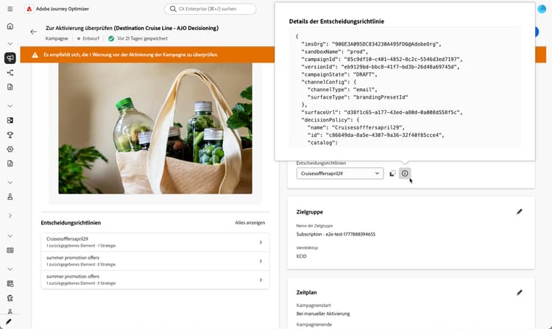Select the Campaigns megaphone sidebar icon
Viewport: 552px width, 329px height.
click(x=10, y=57)
